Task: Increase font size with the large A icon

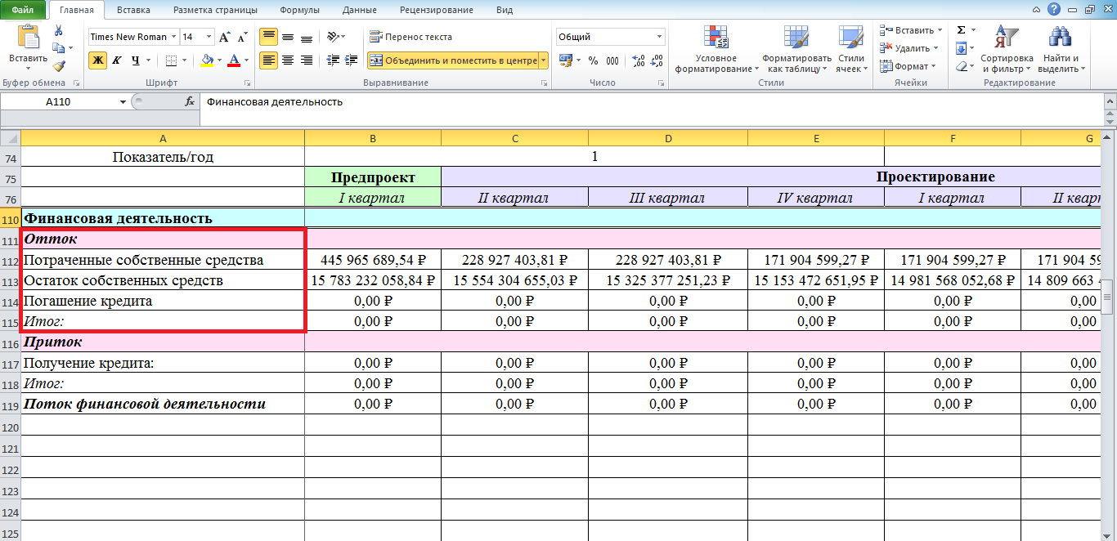Action: [x=224, y=38]
